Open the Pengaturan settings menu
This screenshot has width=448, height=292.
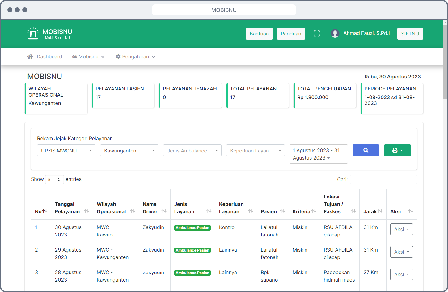point(136,56)
